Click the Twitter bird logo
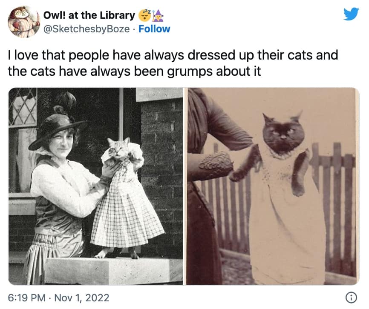 (351, 14)
